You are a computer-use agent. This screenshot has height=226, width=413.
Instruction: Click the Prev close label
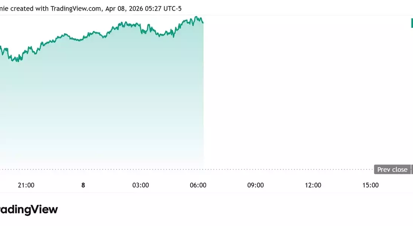[x=392, y=169]
